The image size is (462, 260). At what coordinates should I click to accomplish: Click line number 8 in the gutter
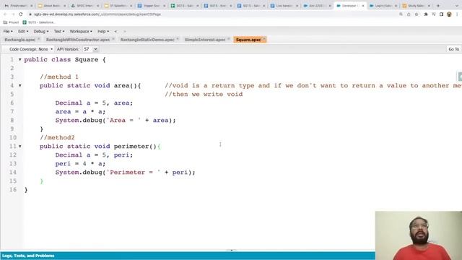pyautogui.click(x=12, y=121)
